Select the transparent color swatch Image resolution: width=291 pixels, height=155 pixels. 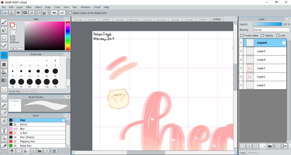point(13,33)
